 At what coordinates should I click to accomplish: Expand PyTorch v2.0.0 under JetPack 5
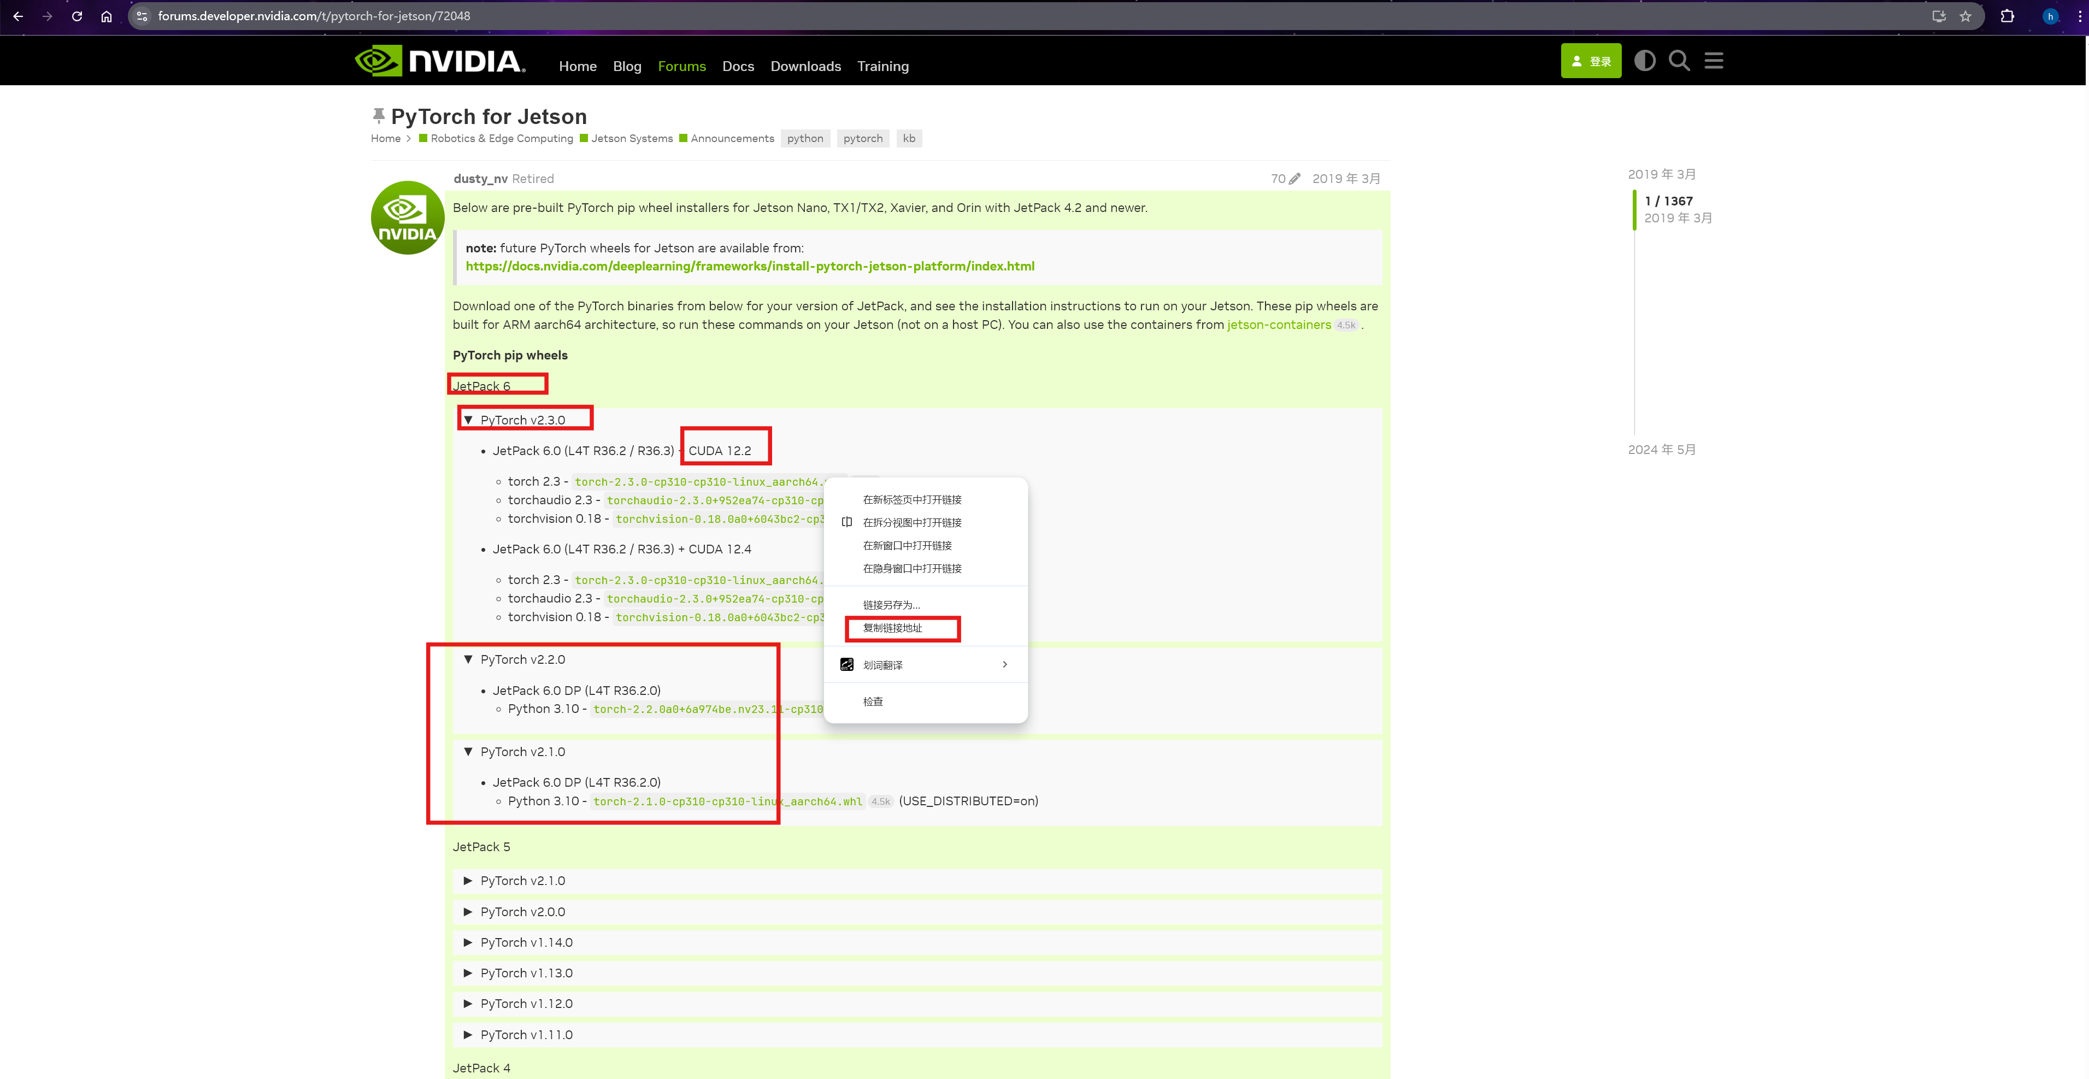522,912
